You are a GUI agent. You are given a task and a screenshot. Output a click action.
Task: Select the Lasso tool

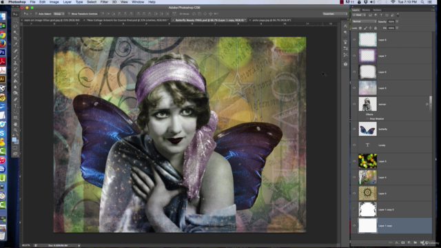(15, 26)
